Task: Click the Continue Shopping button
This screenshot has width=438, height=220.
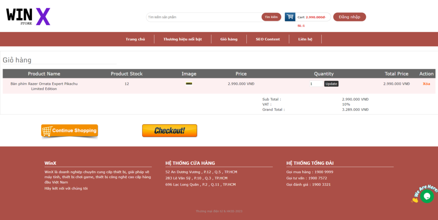Action: [x=70, y=131]
